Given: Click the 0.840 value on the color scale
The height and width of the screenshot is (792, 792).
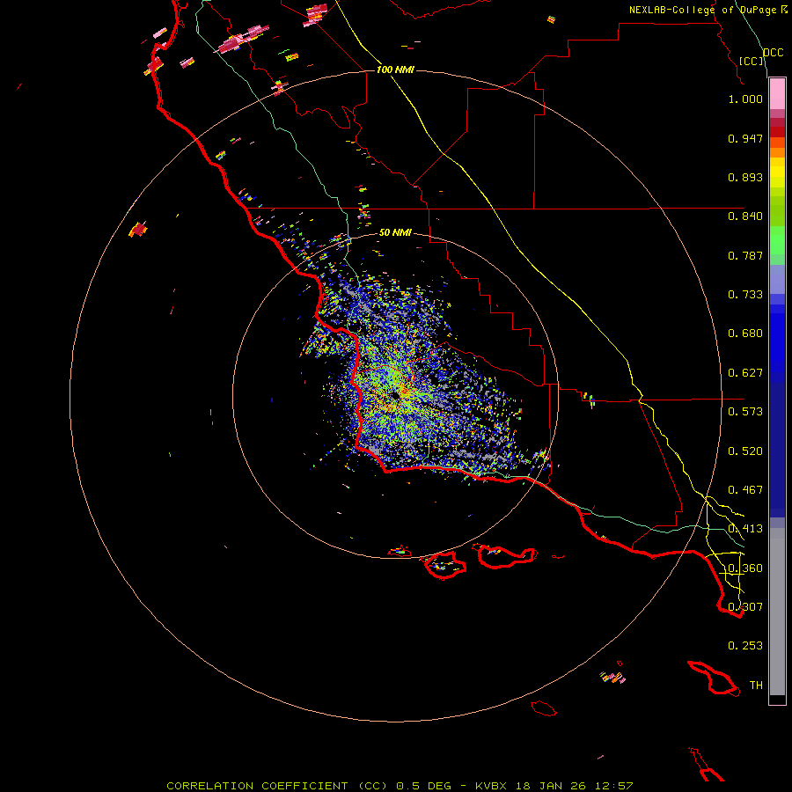Looking at the screenshot, I should (x=745, y=216).
